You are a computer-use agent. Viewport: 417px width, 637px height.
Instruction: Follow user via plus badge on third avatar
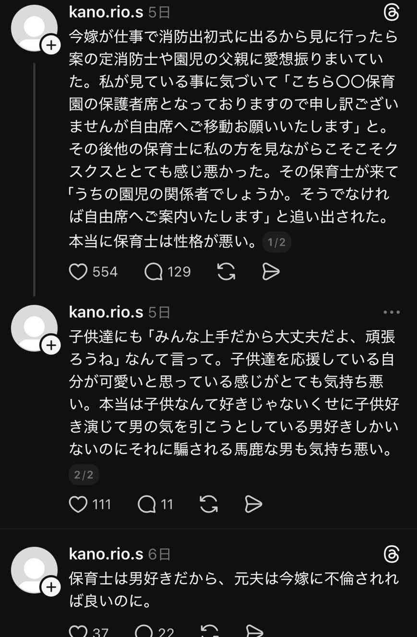51,587
